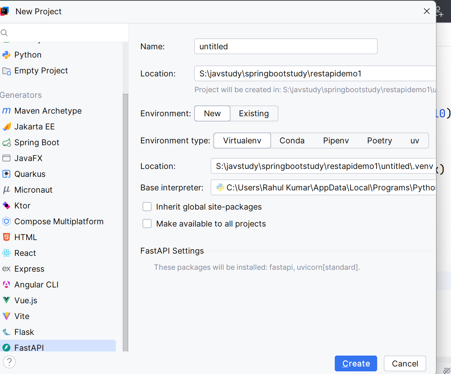Click the Create button

tap(356, 363)
